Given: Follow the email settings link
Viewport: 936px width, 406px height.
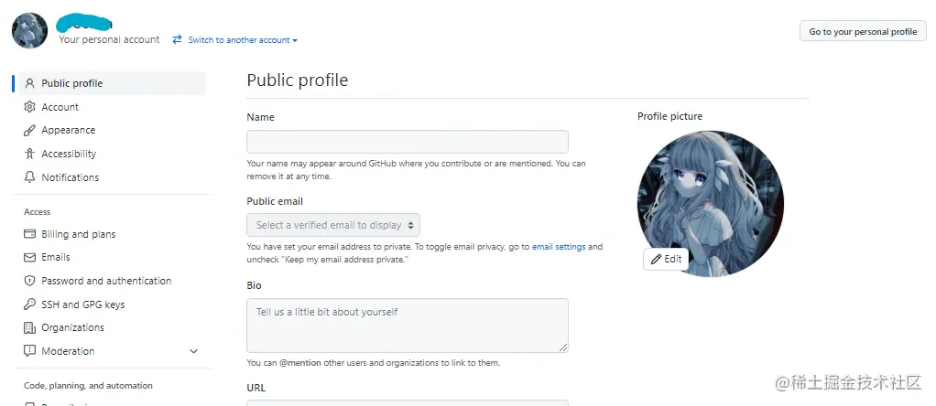Looking at the screenshot, I should click(x=559, y=247).
